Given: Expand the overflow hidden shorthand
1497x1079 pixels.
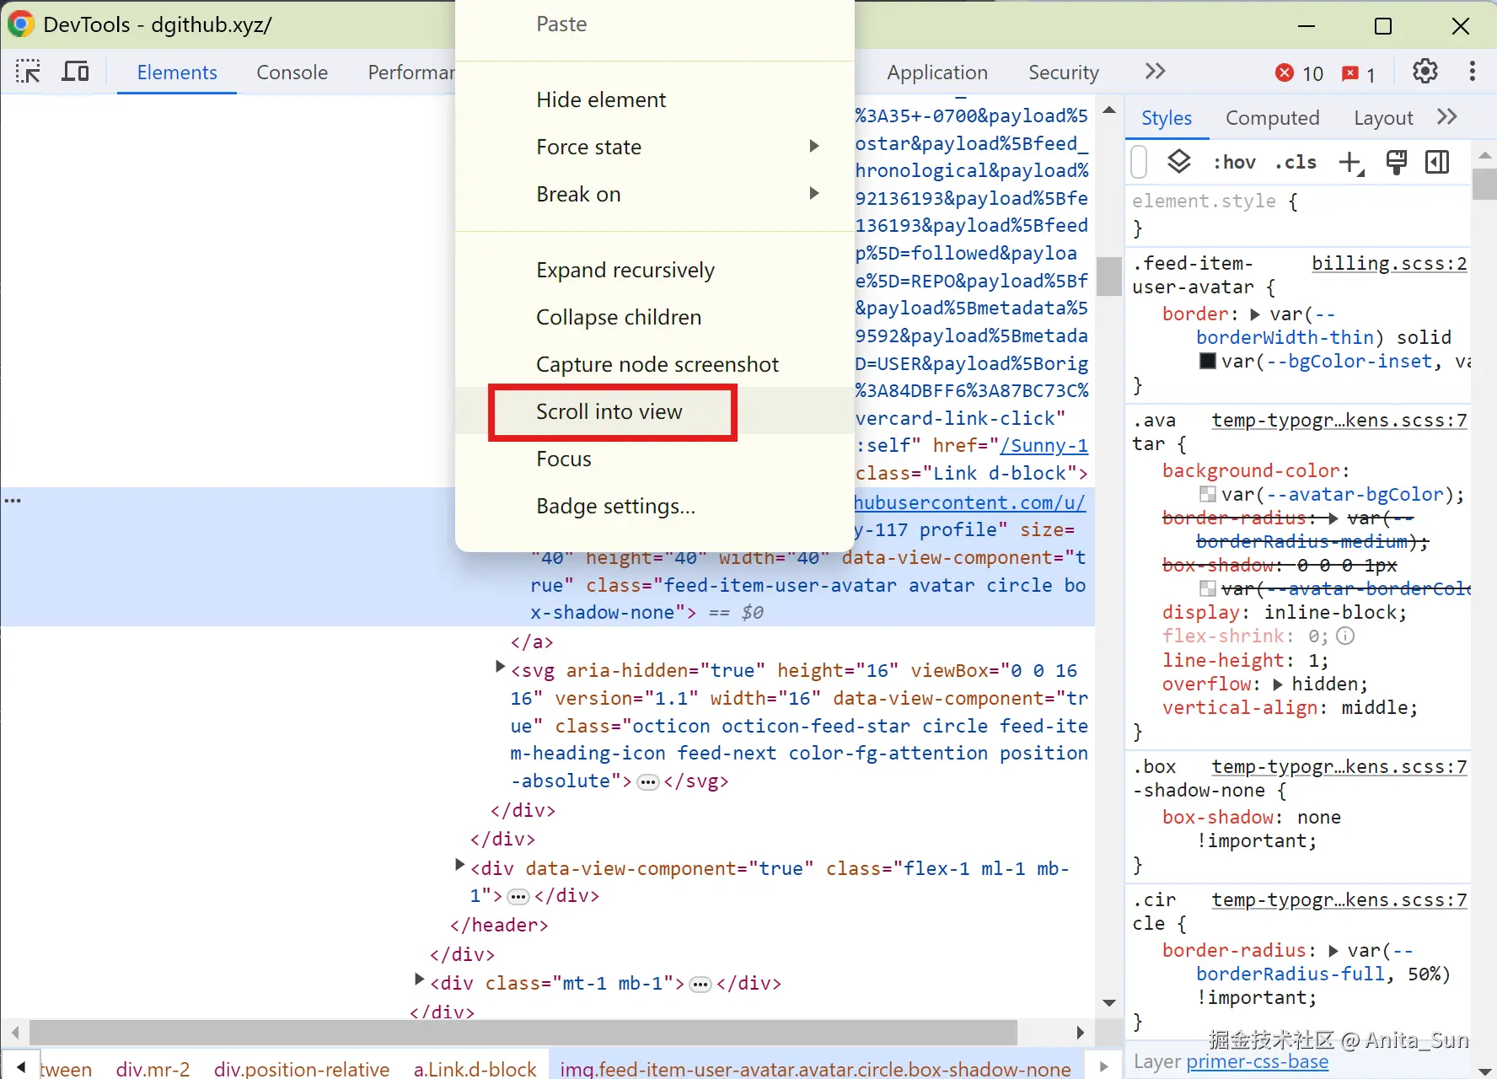Looking at the screenshot, I should pyautogui.click(x=1278, y=684).
